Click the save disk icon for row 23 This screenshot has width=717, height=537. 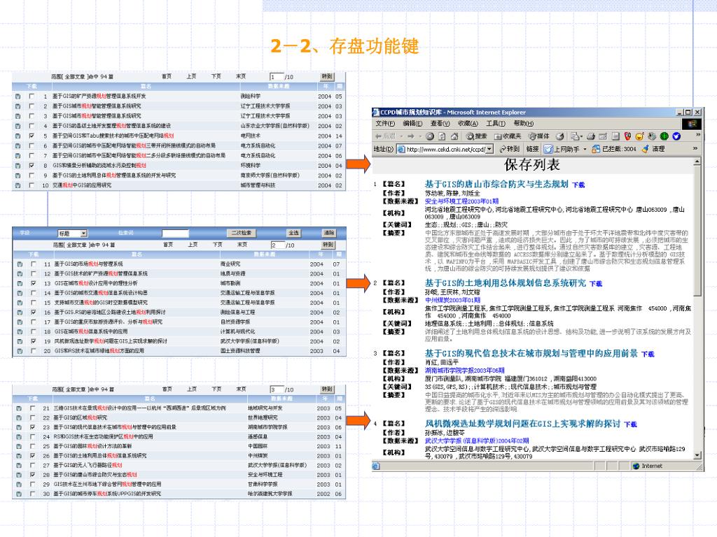tap(19, 427)
